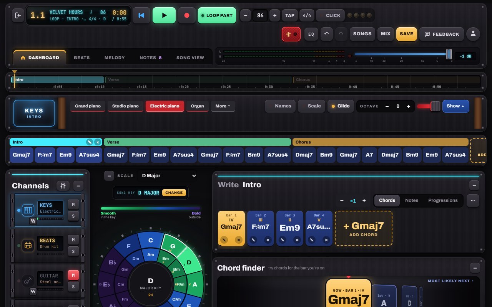Toggle Loop Part mode
Image resolution: width=492 pixels, height=307 pixels.
tap(217, 15)
